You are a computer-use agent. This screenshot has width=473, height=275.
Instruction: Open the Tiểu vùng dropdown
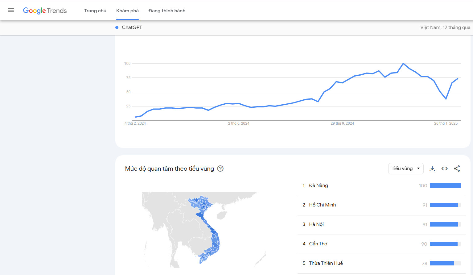402,169
